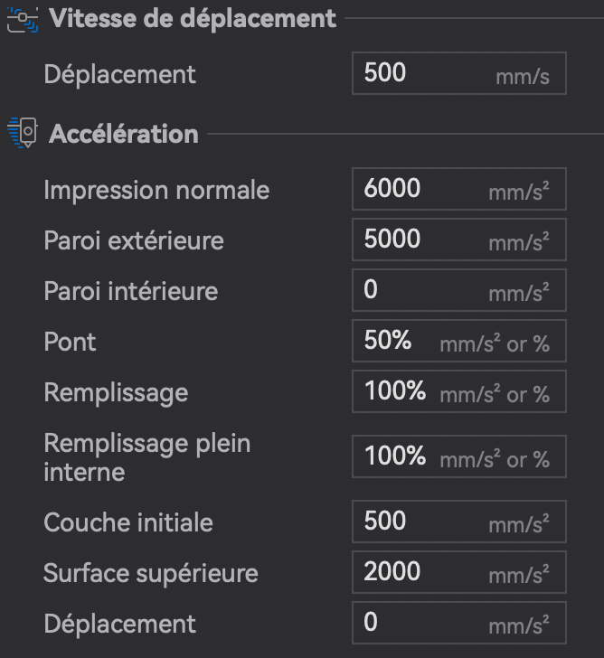Select the Déplacement speed field showing 500
Image resolution: width=604 pixels, height=658 pixels.
coord(459,73)
